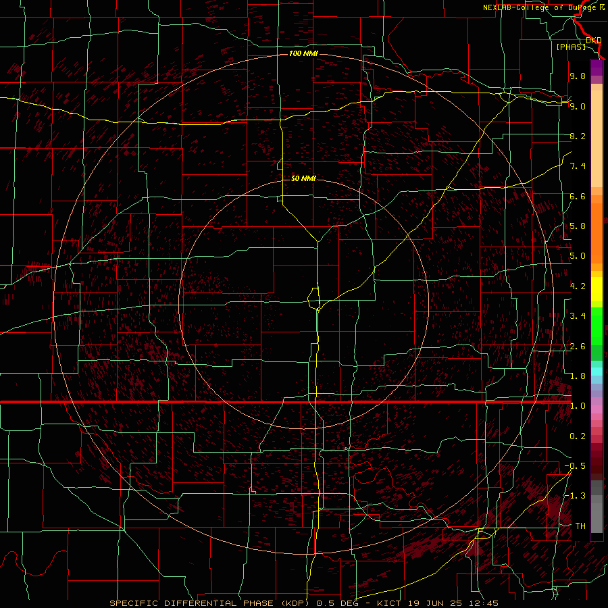The height and width of the screenshot is (608, 608).
Task: Click the 2.6 value on the color scale
Action: [x=578, y=347]
